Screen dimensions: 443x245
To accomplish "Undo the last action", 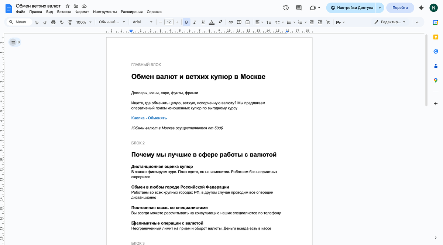I will coord(37,22).
